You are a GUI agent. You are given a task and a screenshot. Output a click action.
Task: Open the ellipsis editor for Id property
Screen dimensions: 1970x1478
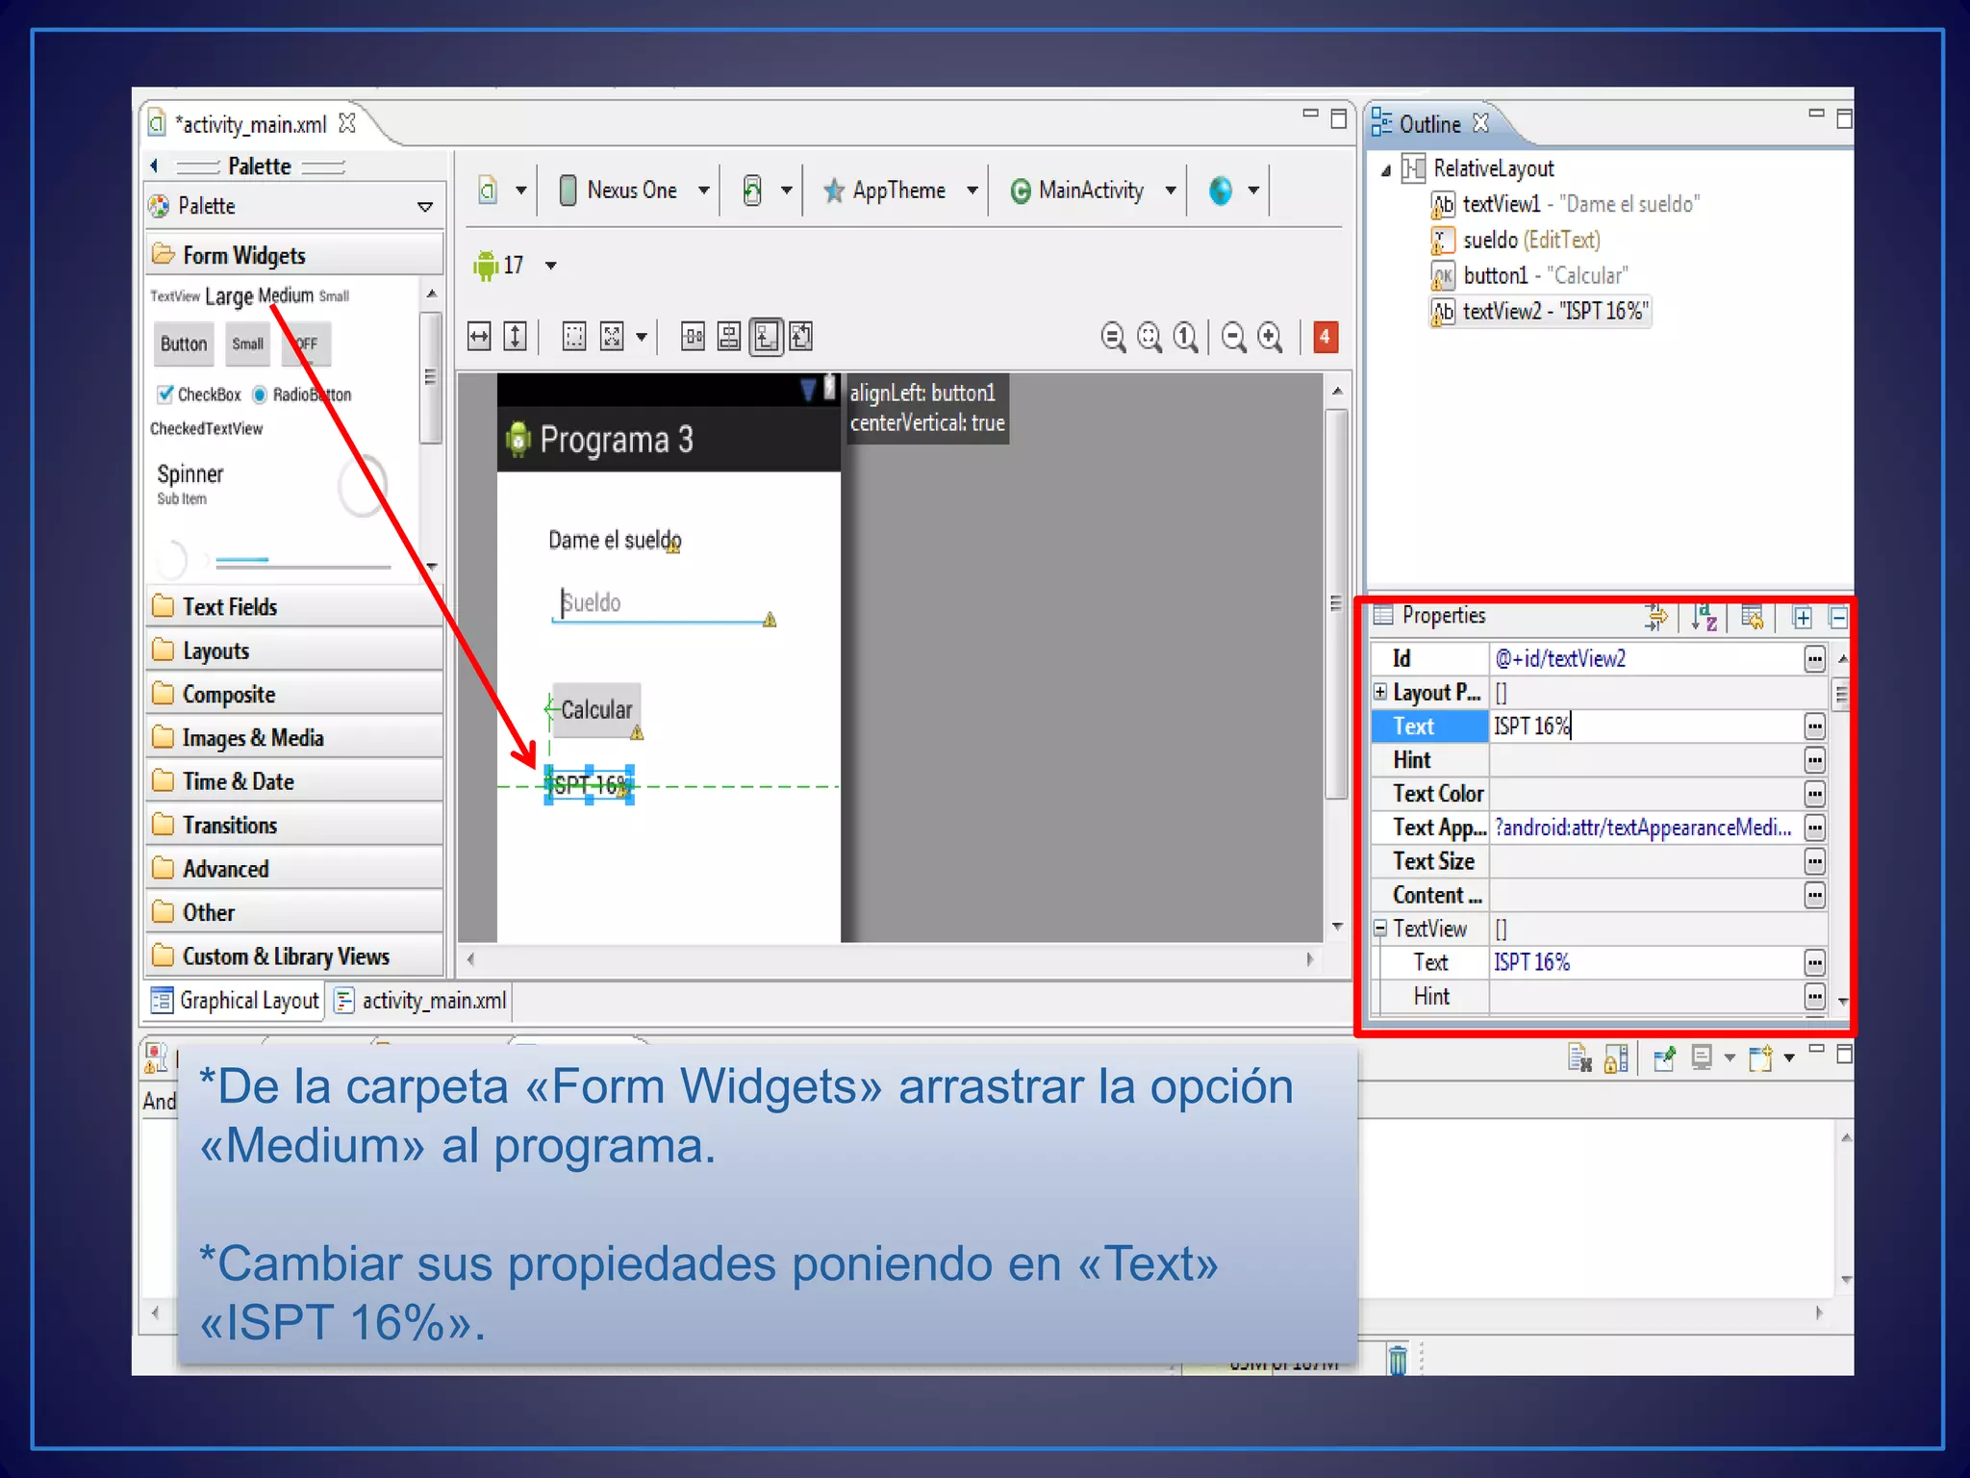pos(1814,659)
